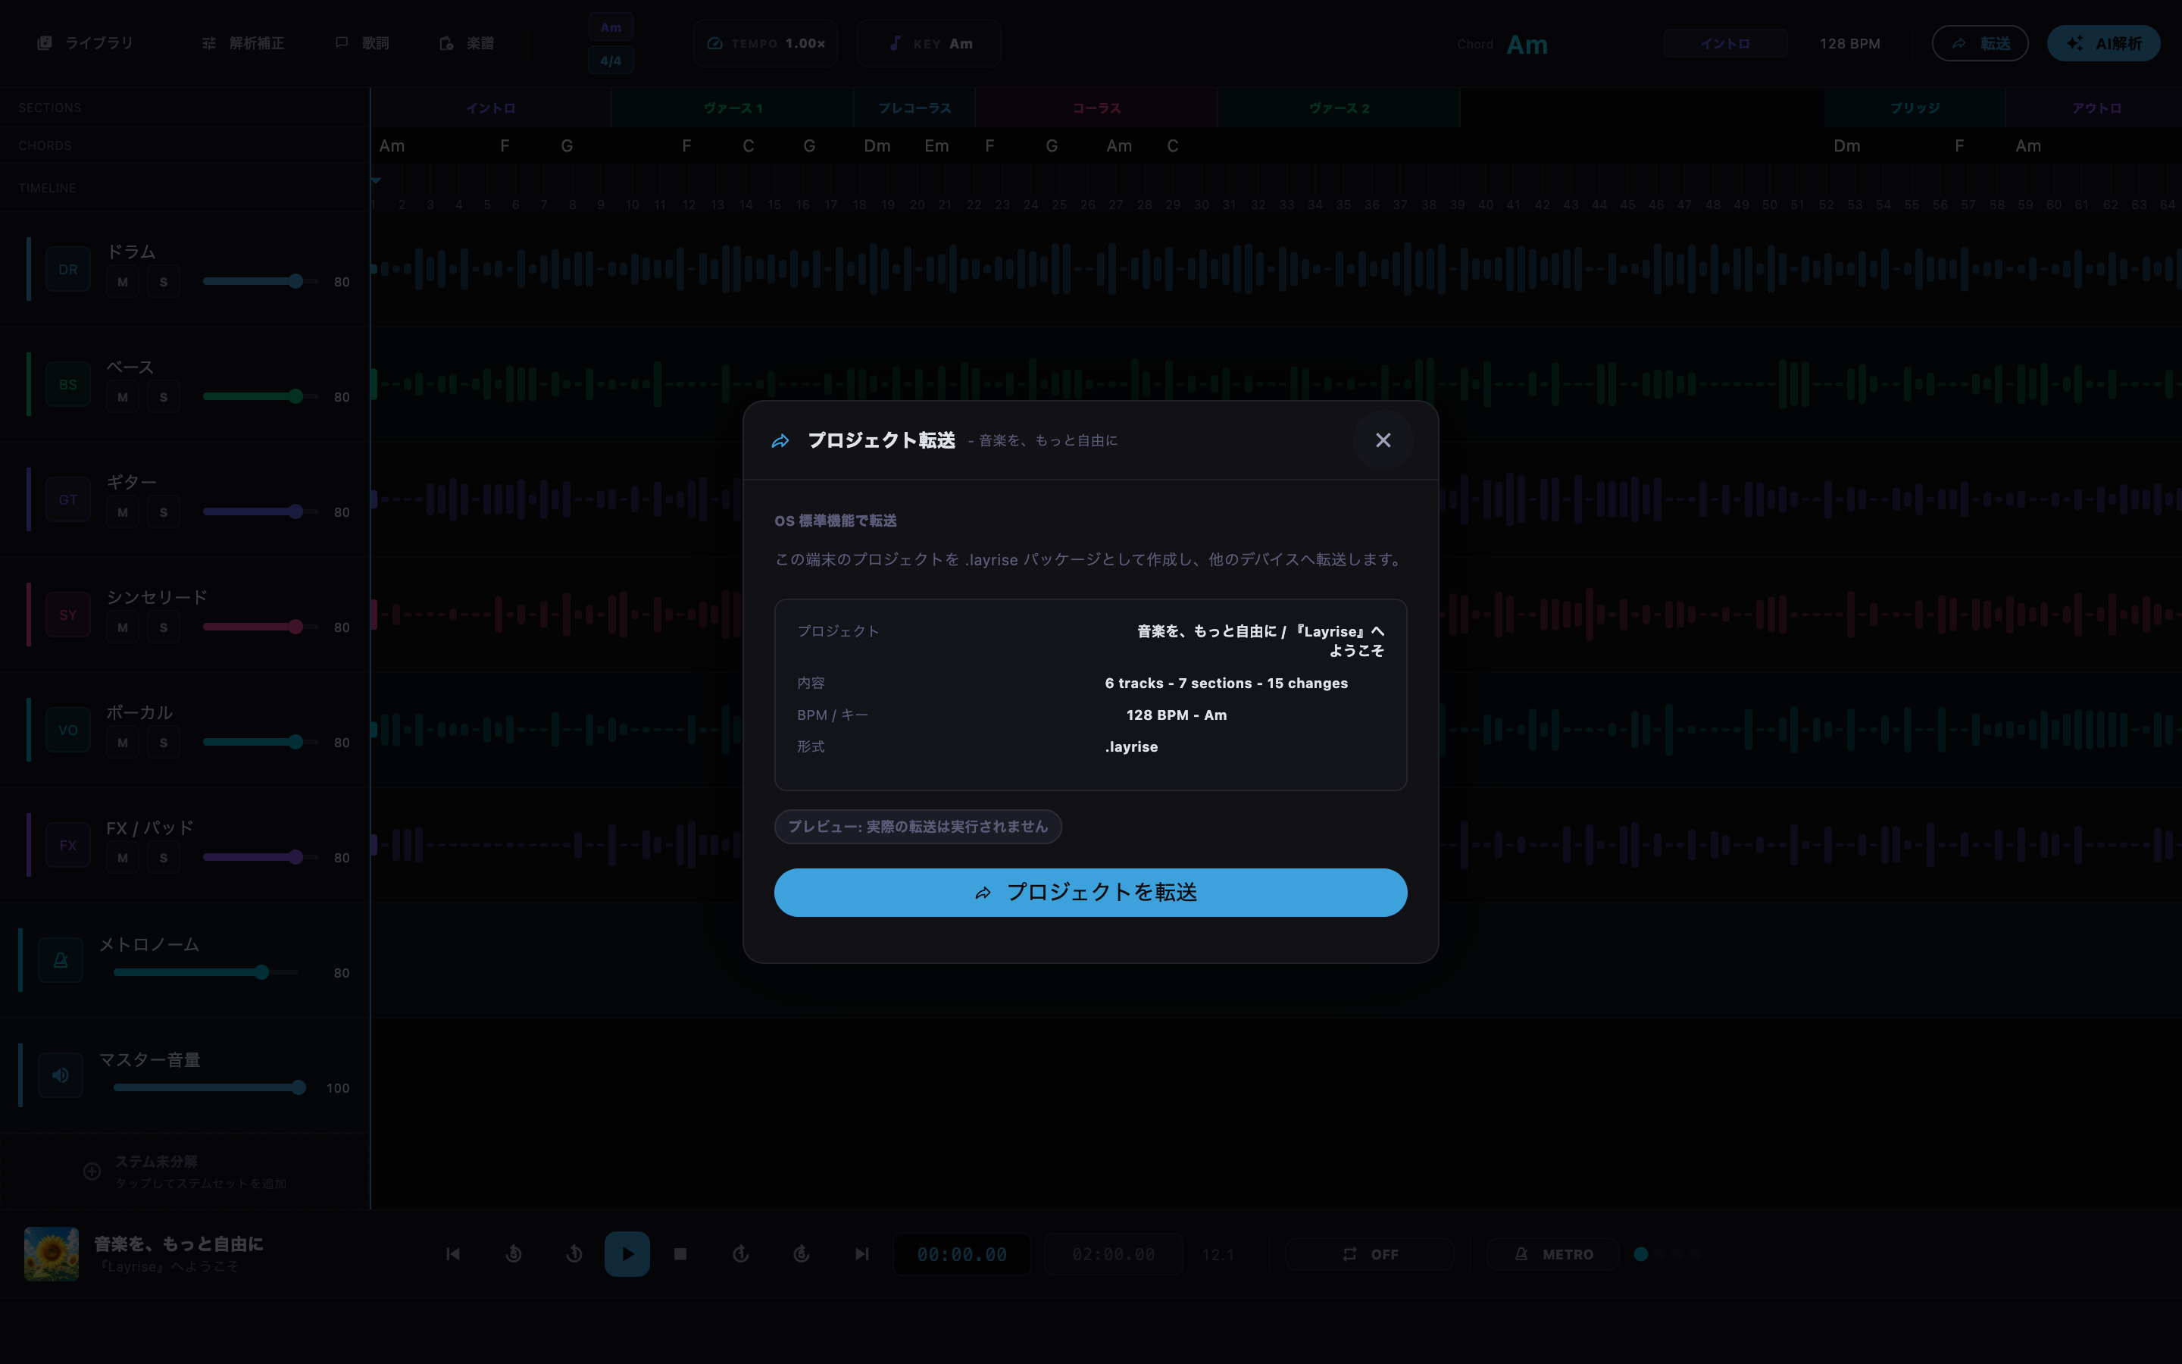Toggle the loop OFF button
The image size is (2182, 1364).
click(1370, 1254)
